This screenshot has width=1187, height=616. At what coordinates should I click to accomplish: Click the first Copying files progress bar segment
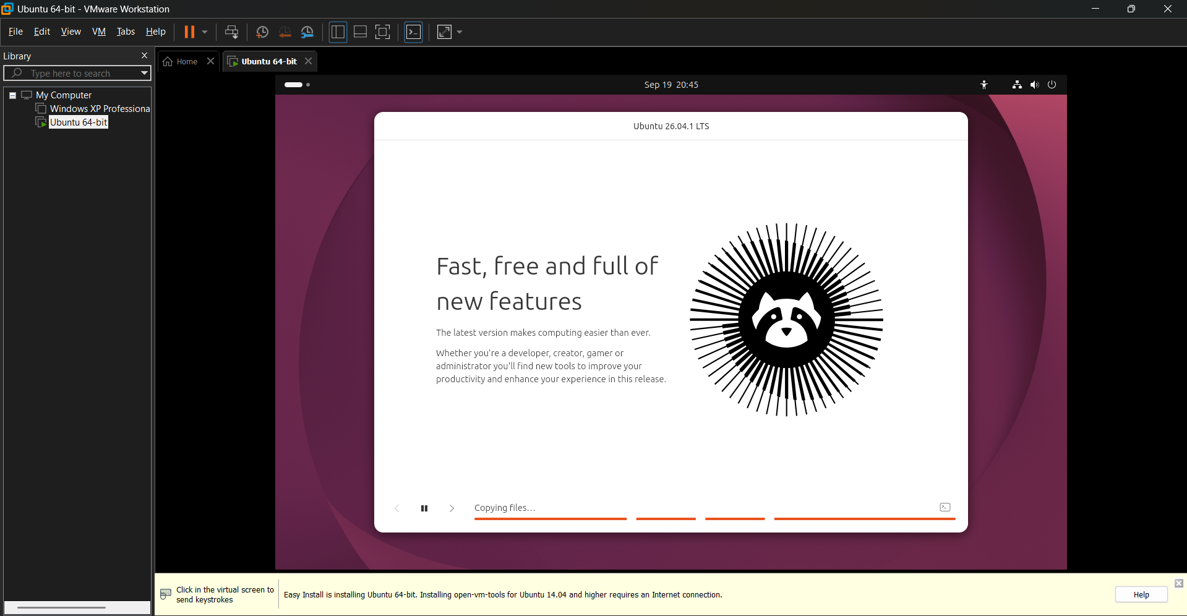point(551,519)
